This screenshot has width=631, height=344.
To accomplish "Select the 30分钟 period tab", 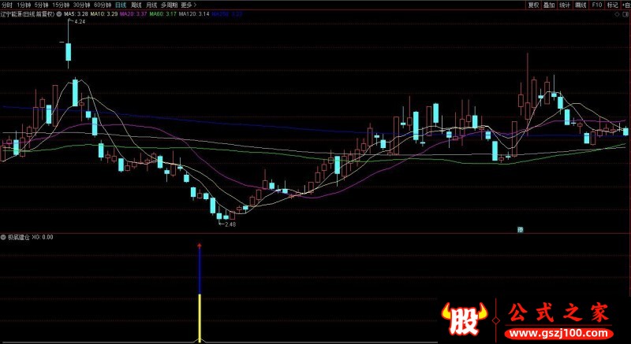I will coord(81,5).
